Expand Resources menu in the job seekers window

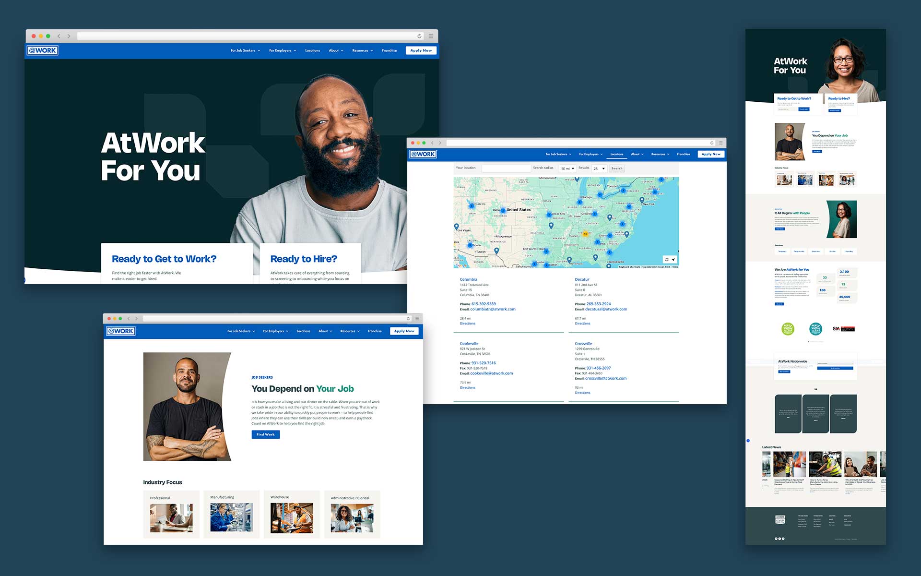coord(350,331)
